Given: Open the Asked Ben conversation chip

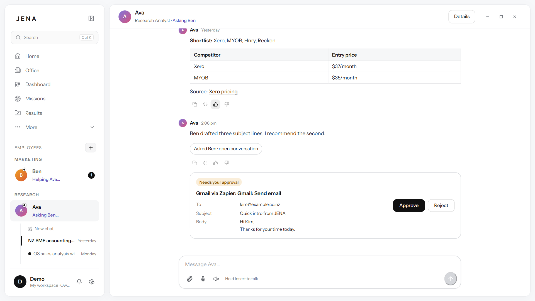Looking at the screenshot, I should pyautogui.click(x=226, y=149).
